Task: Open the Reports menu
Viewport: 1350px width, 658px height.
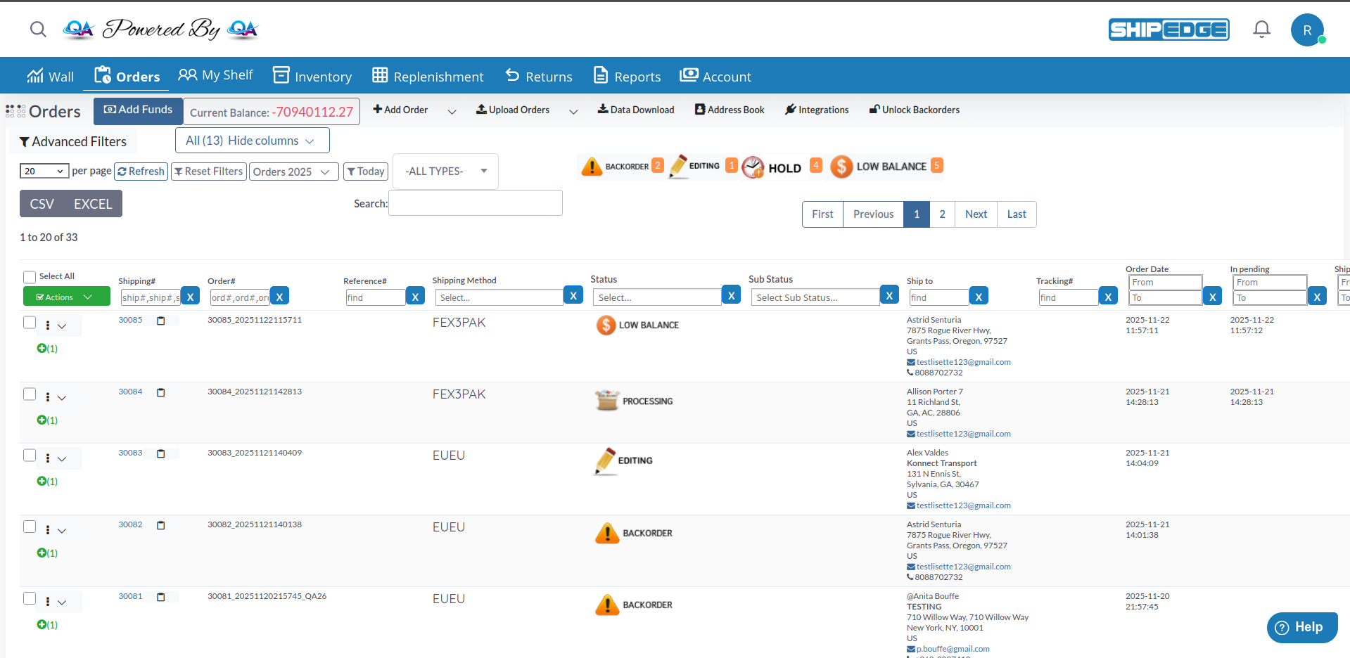Action: (x=627, y=76)
